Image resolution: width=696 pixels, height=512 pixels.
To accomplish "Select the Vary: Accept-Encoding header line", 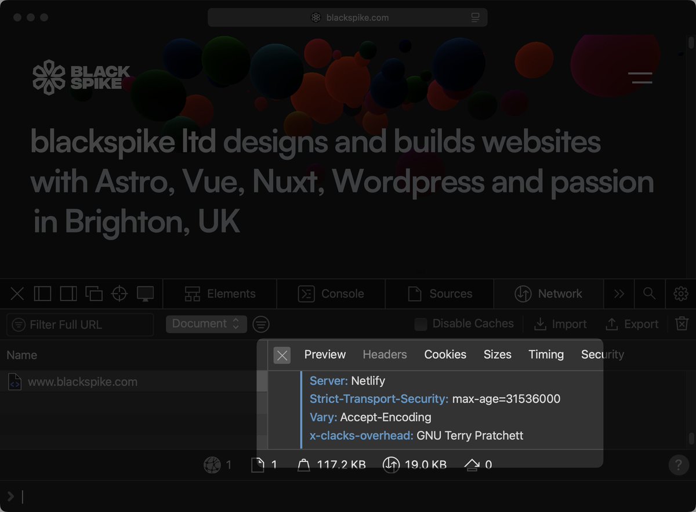I will pos(371,417).
